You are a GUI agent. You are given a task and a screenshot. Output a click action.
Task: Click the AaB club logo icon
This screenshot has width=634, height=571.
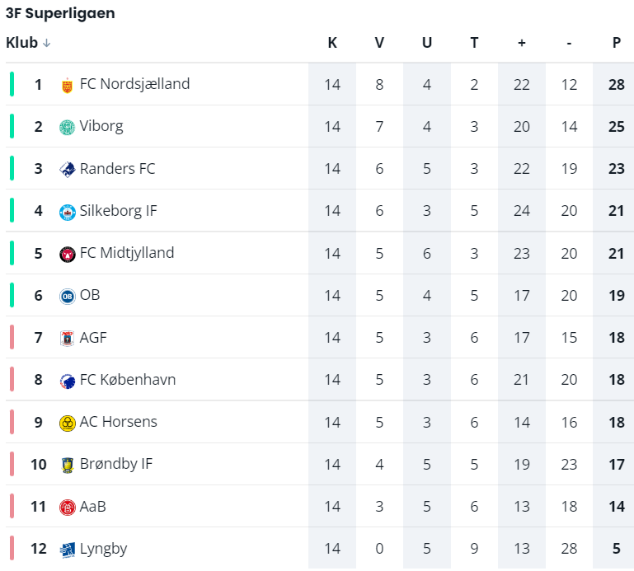coord(68,507)
